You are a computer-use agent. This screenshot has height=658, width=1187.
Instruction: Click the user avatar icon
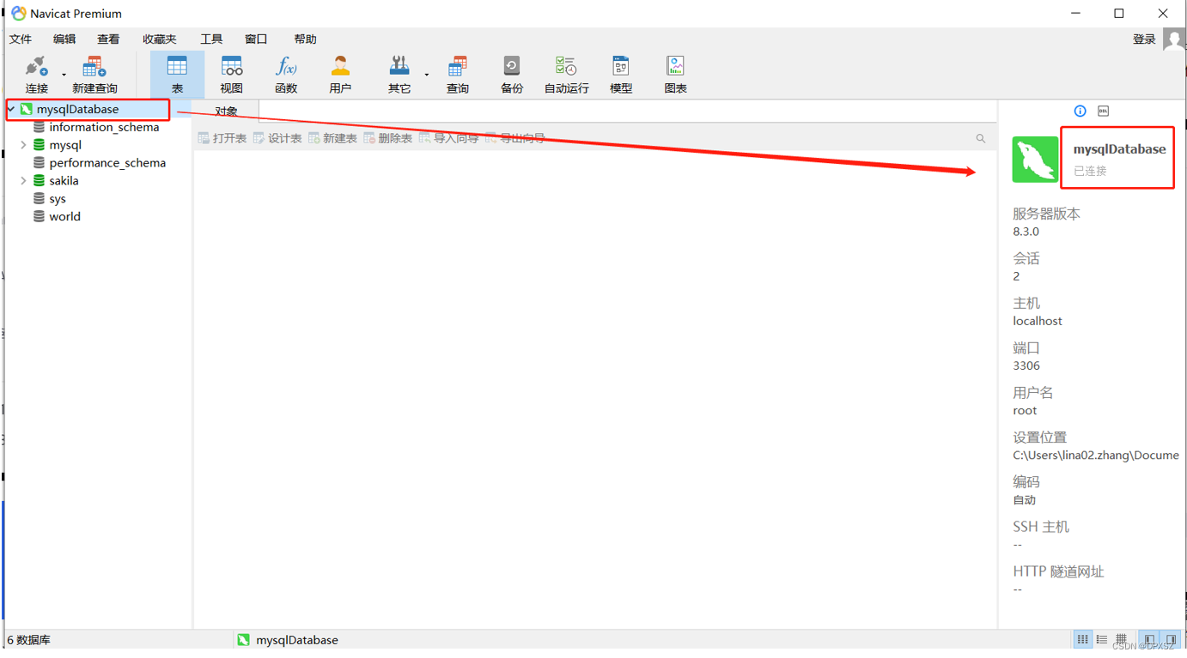pyautogui.click(x=1174, y=39)
